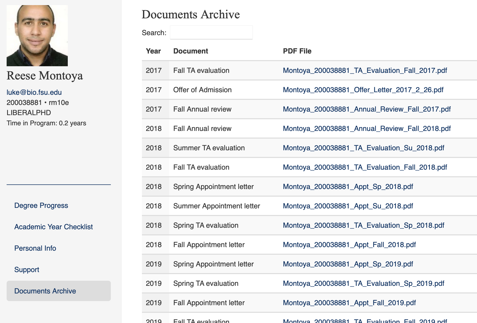This screenshot has height=323, width=477.
Task: Open Montoya_200038881_TA_Evaluation_Fall_2017.pdf
Action: 365,70
